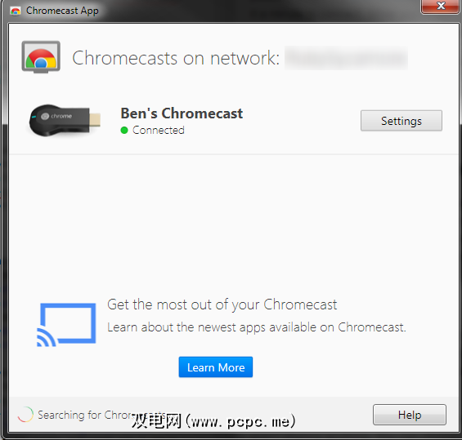Open Settings for Ben's Chromecast
The image size is (462, 440).
click(401, 121)
